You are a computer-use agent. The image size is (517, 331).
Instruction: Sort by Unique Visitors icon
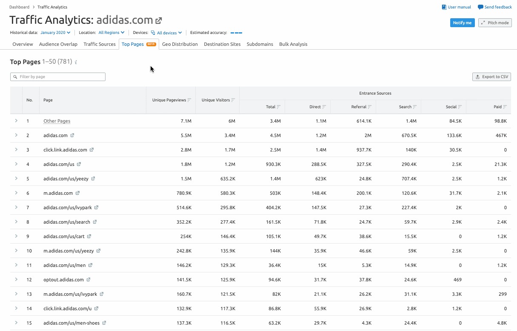pyautogui.click(x=234, y=100)
